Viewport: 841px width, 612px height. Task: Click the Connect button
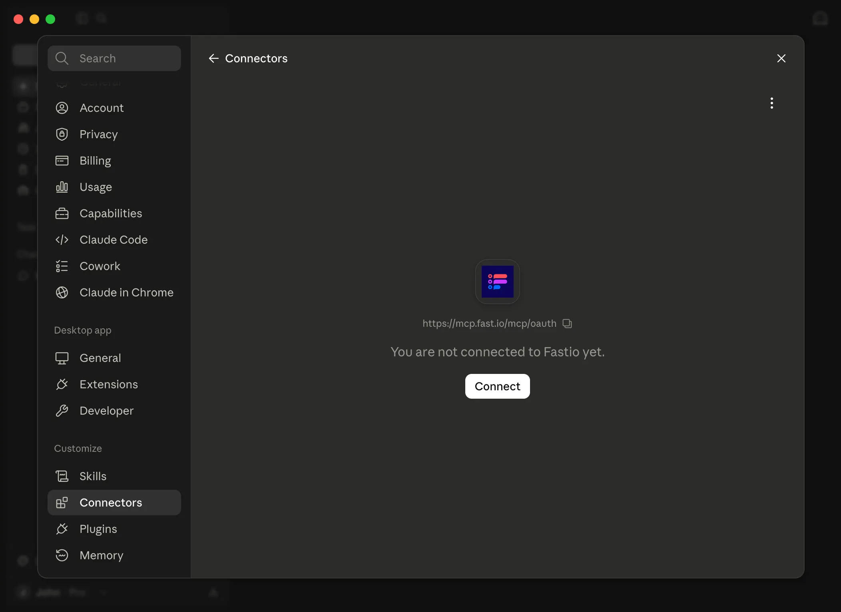498,386
